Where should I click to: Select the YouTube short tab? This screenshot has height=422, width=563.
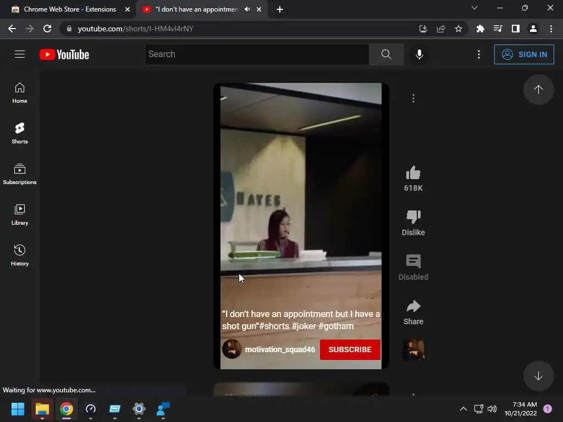tap(197, 9)
